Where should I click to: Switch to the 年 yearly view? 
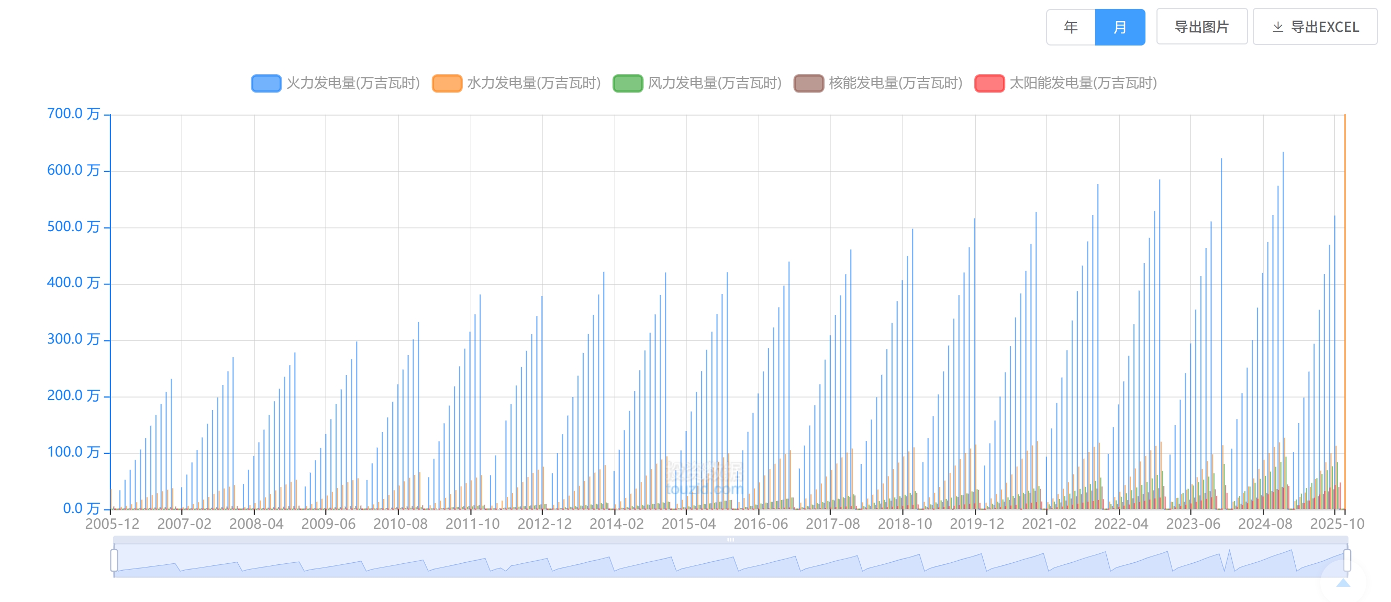point(1070,27)
